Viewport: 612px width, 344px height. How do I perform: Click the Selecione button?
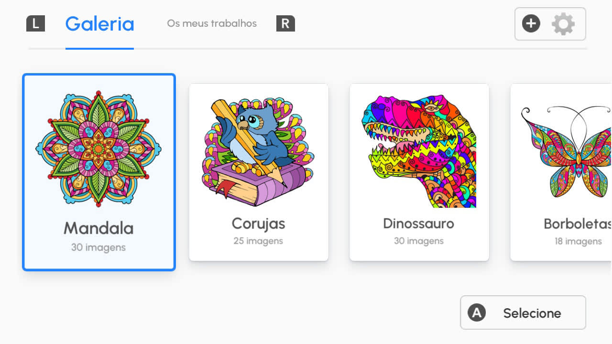[x=523, y=312]
